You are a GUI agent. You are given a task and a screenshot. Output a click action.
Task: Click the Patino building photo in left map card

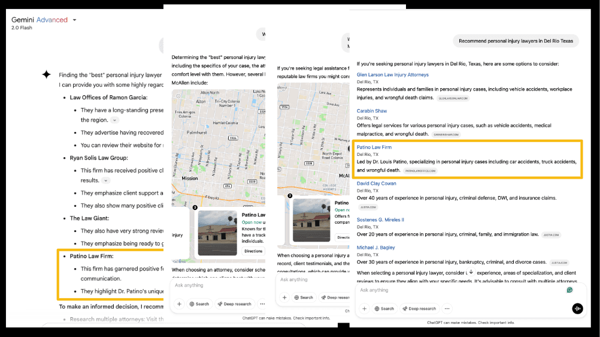pyautogui.click(x=217, y=233)
